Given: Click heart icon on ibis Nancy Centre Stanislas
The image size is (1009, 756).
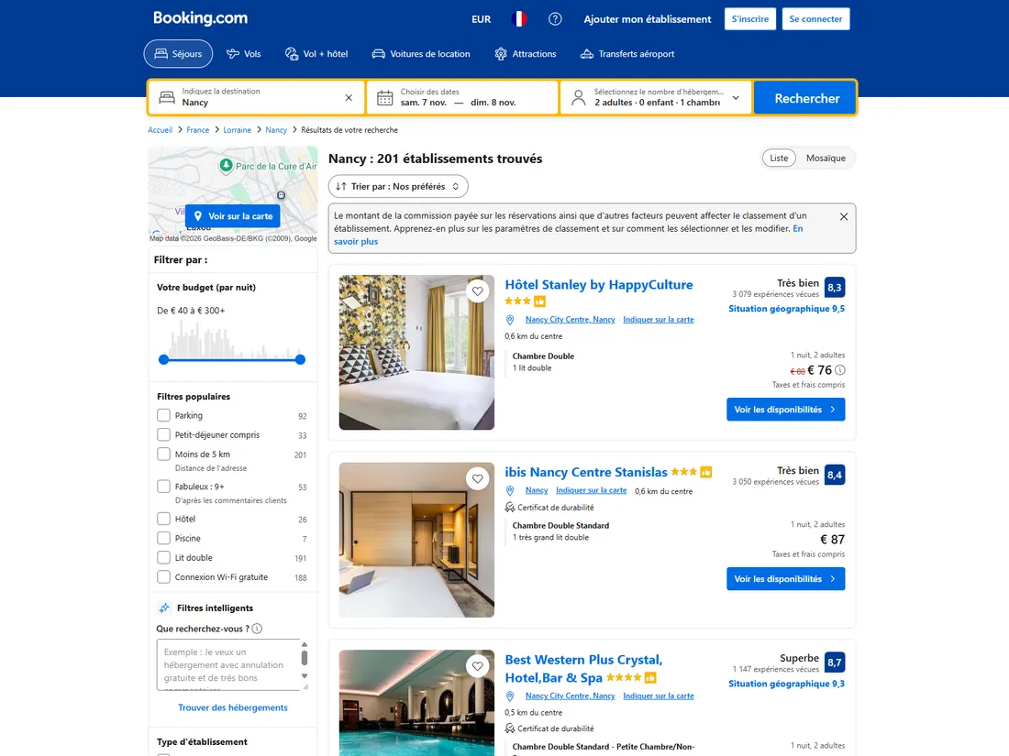Looking at the screenshot, I should (478, 479).
